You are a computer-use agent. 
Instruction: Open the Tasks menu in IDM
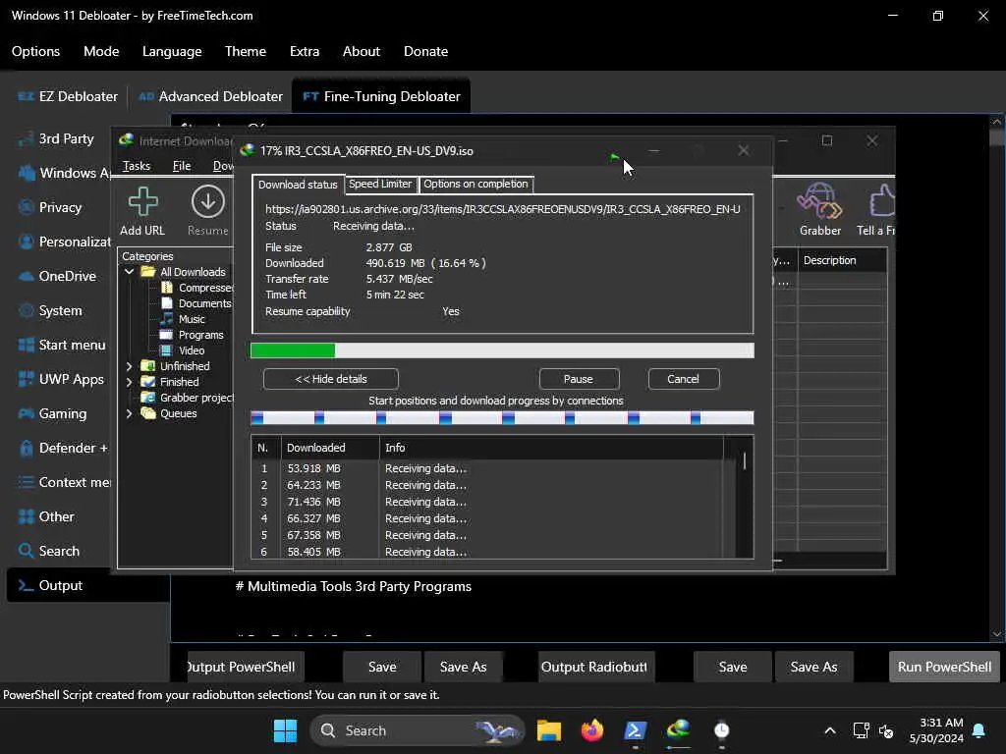tap(137, 166)
